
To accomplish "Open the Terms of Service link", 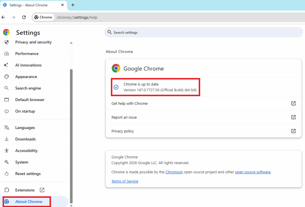I will (x=125, y=181).
